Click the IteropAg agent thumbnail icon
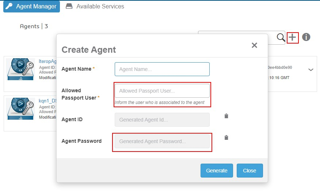Screen dimensions: 320x194 click(x=20, y=69)
